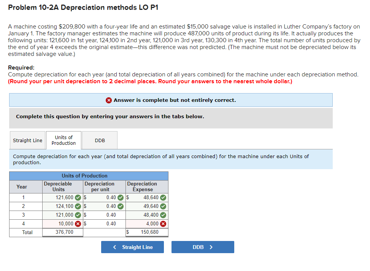Click the left chevron on Straight Line button
The height and width of the screenshot is (271, 370).
tap(114, 247)
